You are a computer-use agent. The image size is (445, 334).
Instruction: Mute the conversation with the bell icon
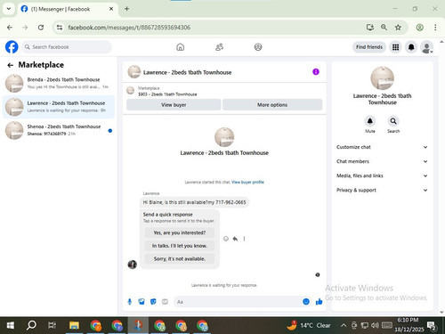(x=370, y=121)
